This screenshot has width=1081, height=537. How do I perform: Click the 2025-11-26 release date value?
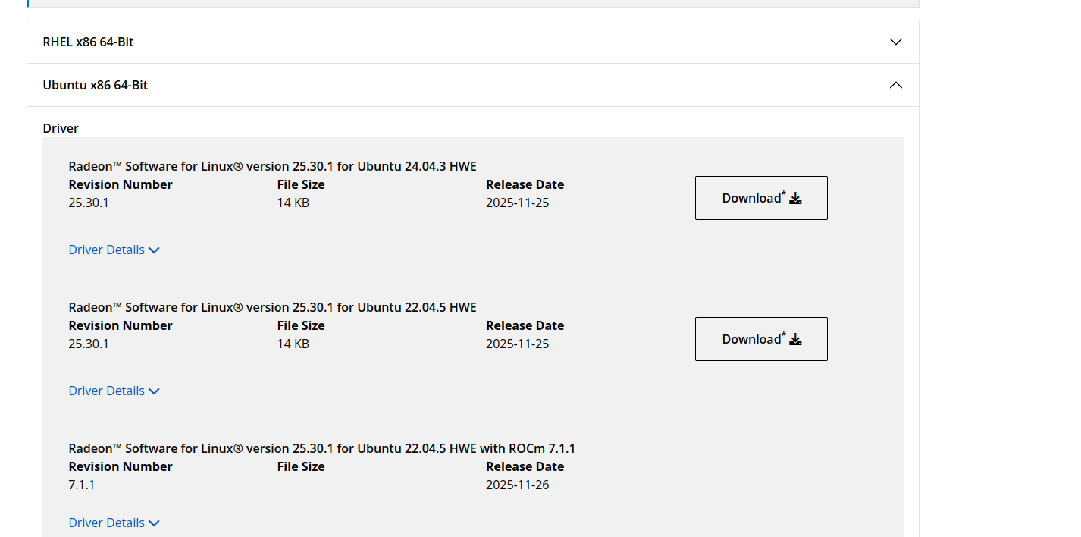pos(517,485)
